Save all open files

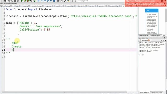tap(11, 1)
